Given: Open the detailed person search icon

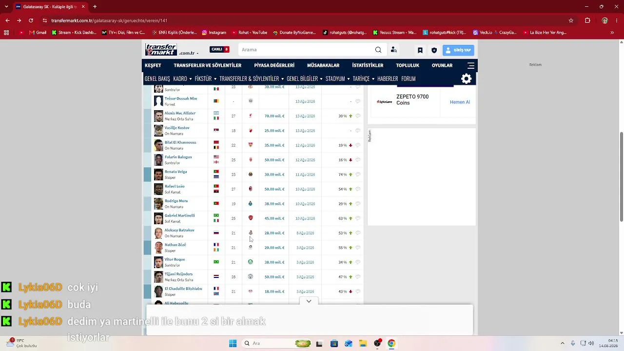Looking at the screenshot, I should [x=394, y=50].
